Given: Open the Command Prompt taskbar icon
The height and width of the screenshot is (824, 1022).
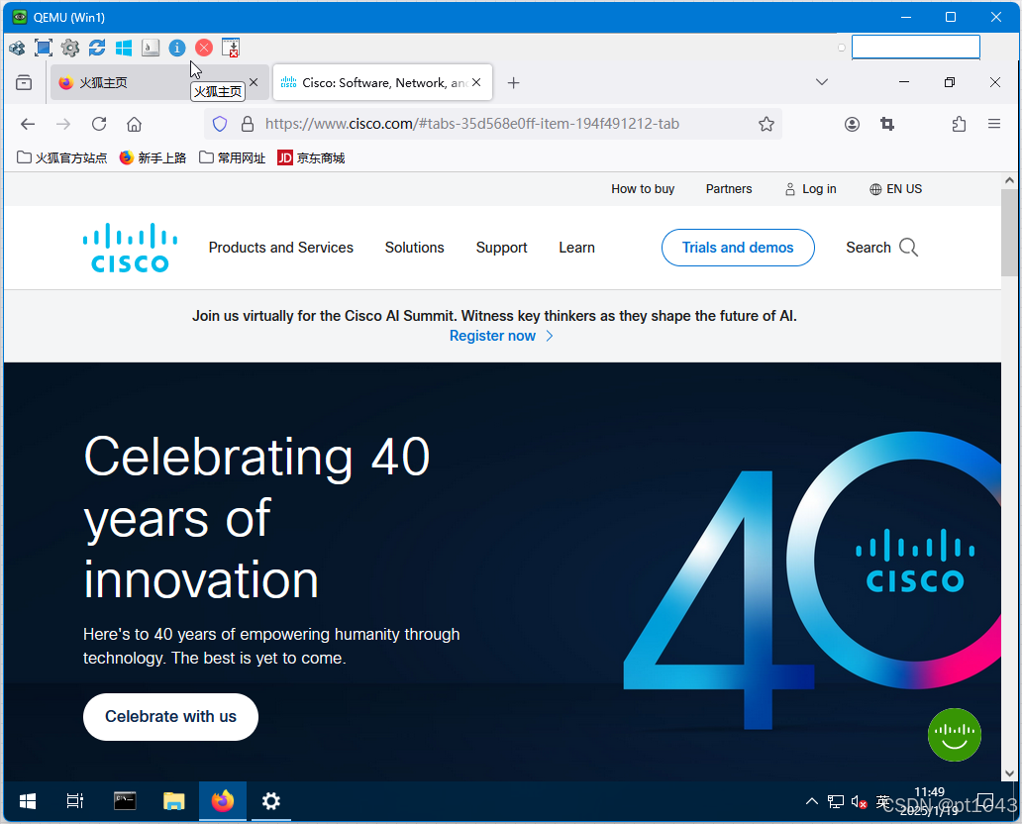Looking at the screenshot, I should coord(125,801).
